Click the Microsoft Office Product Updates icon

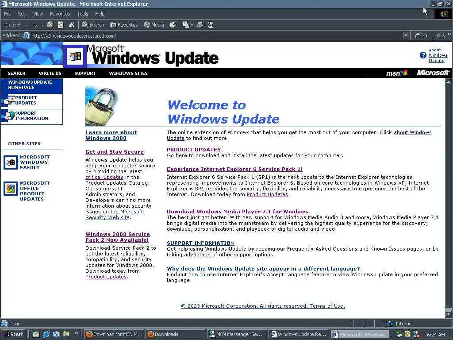(x=11, y=189)
